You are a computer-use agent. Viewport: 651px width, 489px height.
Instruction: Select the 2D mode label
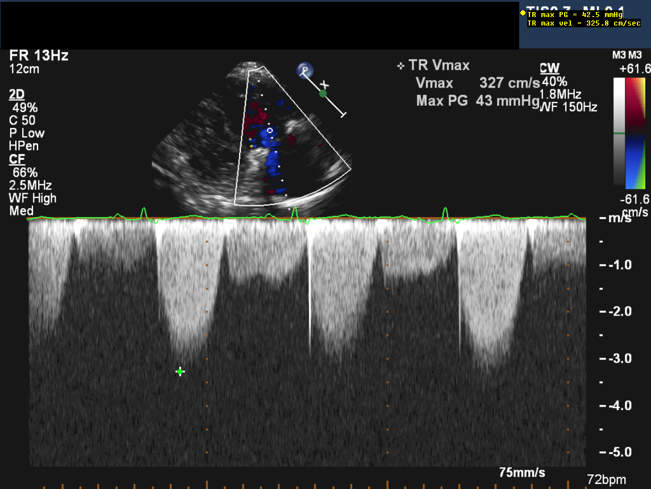pos(17,94)
